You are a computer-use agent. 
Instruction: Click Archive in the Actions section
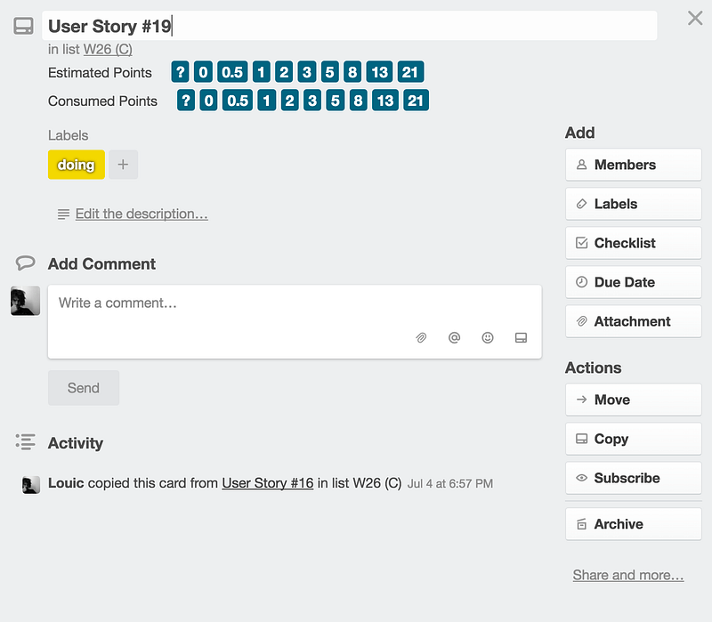point(634,524)
